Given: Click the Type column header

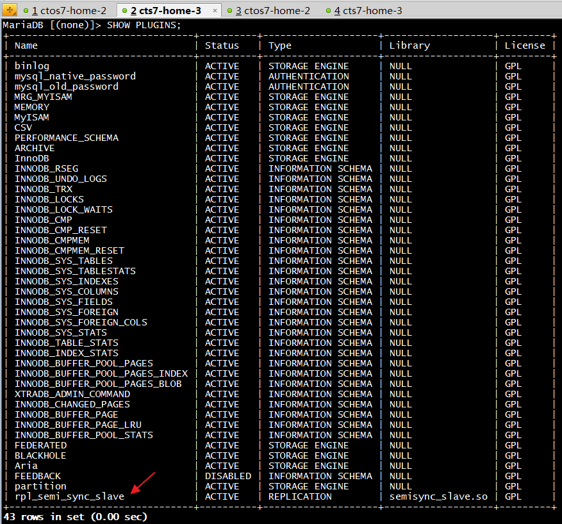Looking at the screenshot, I should (x=280, y=46).
